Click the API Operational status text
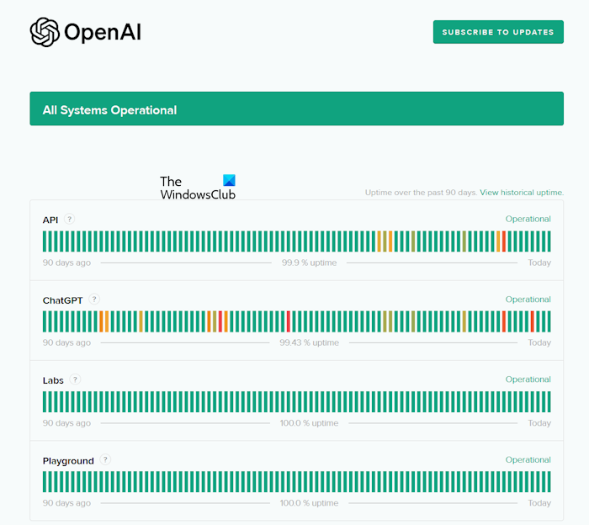The width and height of the screenshot is (589, 525). pos(528,219)
